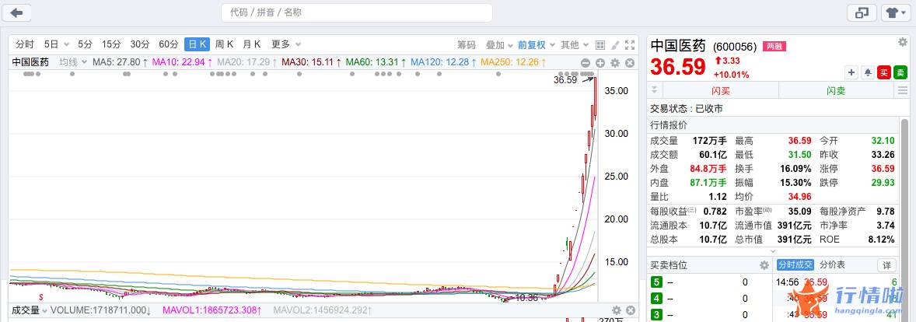
Task: Toggle the 筹码 chip distribution view
Action: pyautogui.click(x=467, y=45)
